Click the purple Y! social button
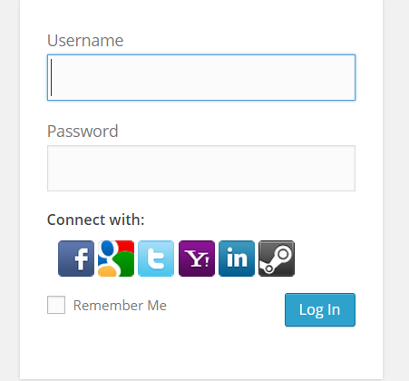 pyautogui.click(x=197, y=259)
